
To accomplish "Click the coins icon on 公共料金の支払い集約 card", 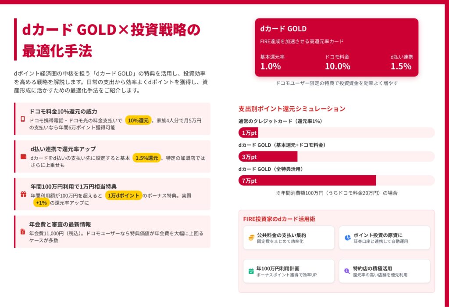I will (x=251, y=238).
